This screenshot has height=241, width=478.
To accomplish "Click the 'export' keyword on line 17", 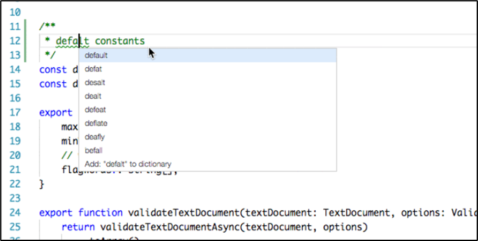I will tap(56, 113).
